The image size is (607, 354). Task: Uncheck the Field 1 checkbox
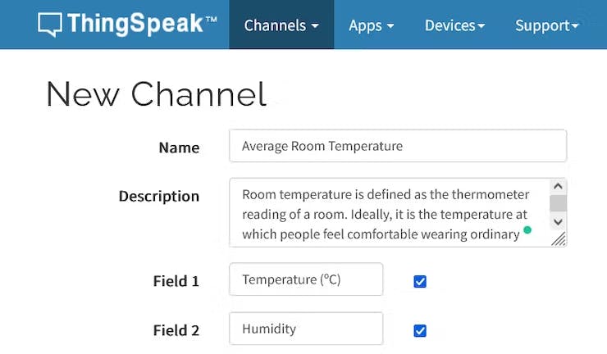tap(420, 281)
